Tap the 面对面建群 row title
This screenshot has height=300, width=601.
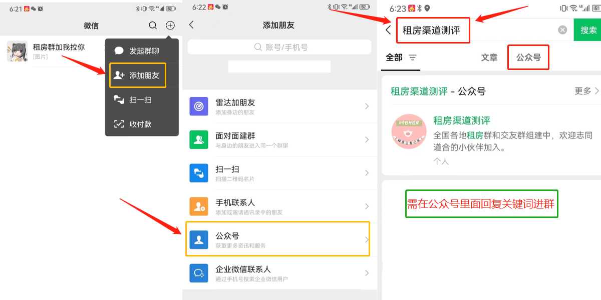pyautogui.click(x=235, y=135)
